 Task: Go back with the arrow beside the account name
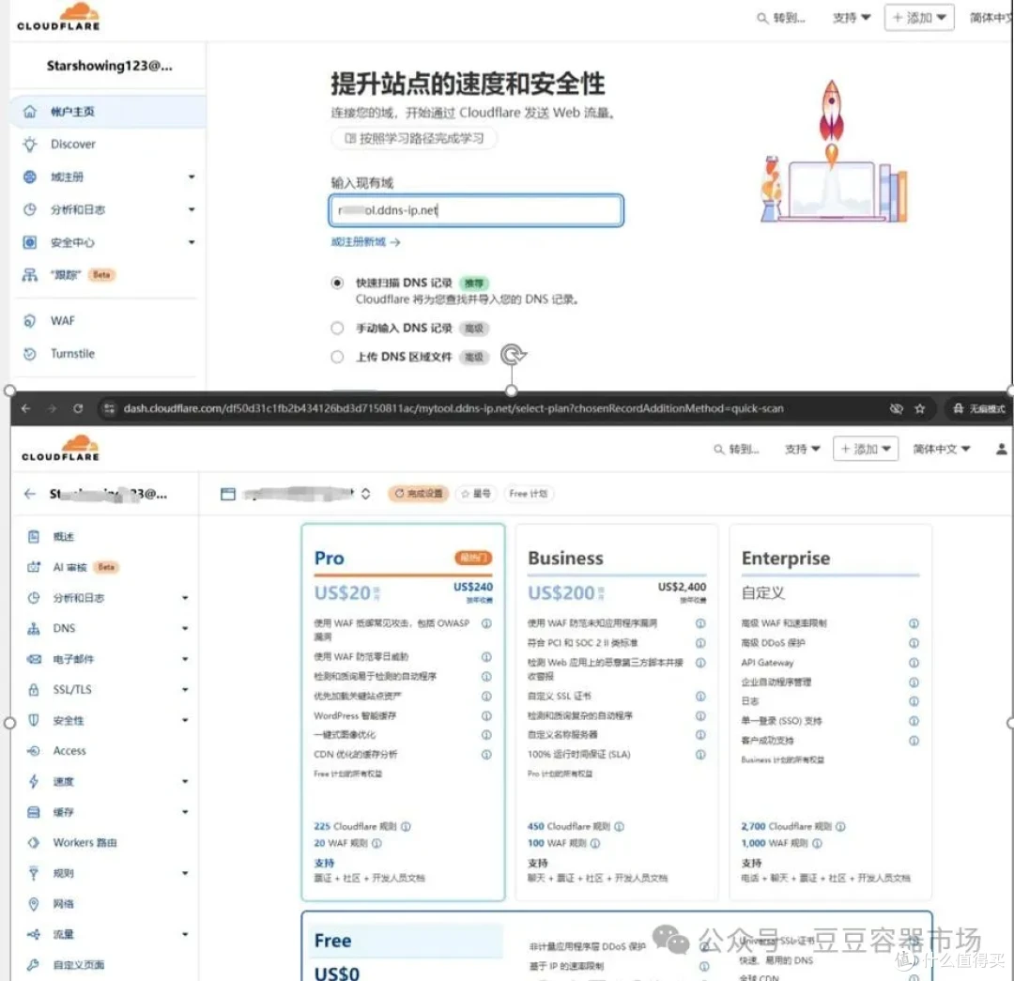tap(30, 494)
